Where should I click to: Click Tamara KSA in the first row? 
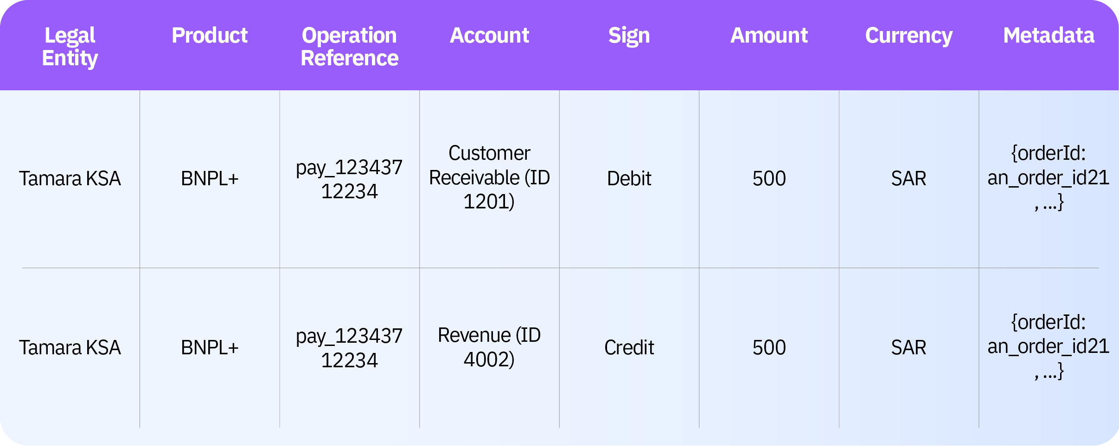[70, 178]
